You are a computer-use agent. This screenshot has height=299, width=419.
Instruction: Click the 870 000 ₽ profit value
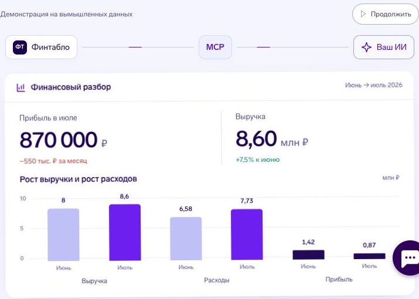(64, 140)
